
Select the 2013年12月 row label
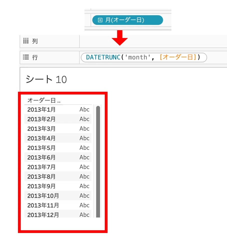pos(43,215)
